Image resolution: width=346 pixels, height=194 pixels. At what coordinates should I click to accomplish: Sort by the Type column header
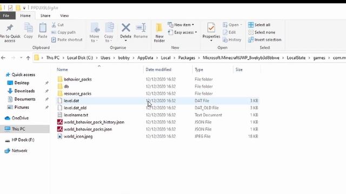pyautogui.click(x=199, y=70)
